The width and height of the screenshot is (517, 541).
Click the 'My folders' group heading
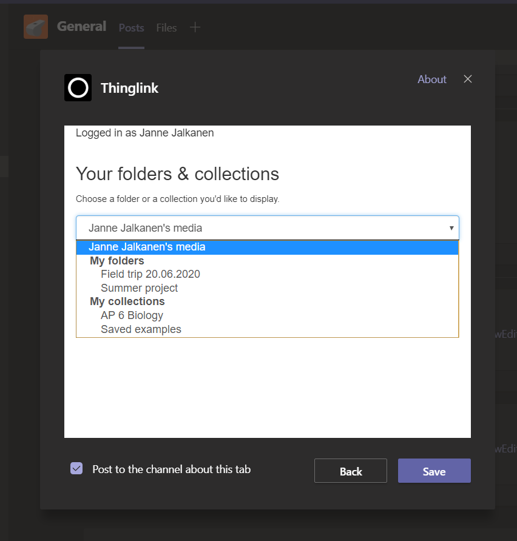(x=117, y=260)
